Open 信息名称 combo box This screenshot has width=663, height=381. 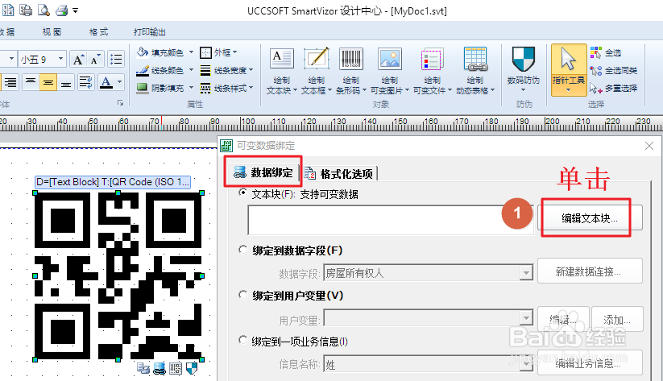428,363
